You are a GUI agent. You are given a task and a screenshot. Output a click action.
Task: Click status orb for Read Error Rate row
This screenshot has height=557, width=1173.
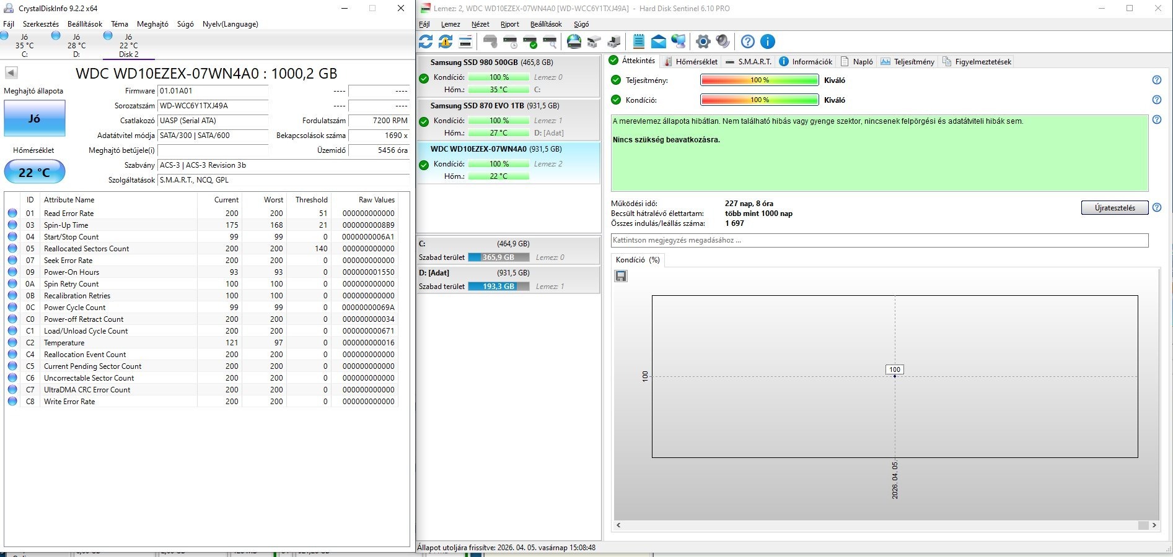click(12, 213)
